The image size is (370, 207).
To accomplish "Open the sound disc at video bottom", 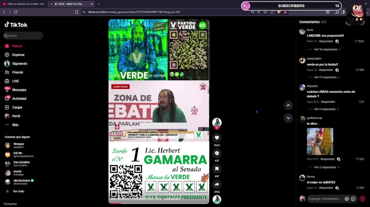I will click(x=217, y=199).
